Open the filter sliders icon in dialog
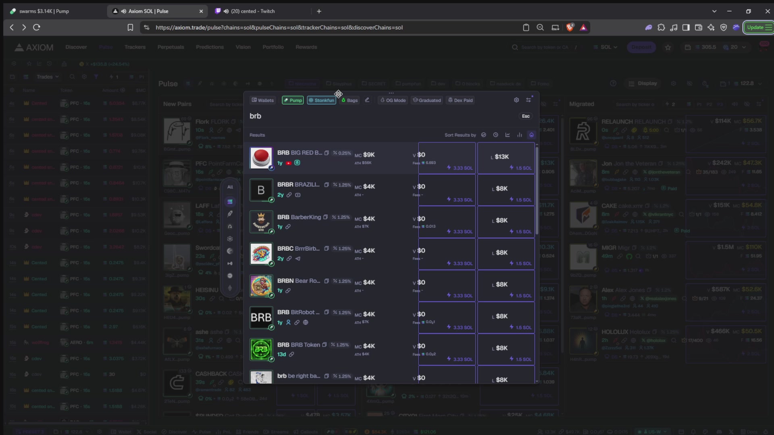 pyautogui.click(x=528, y=100)
